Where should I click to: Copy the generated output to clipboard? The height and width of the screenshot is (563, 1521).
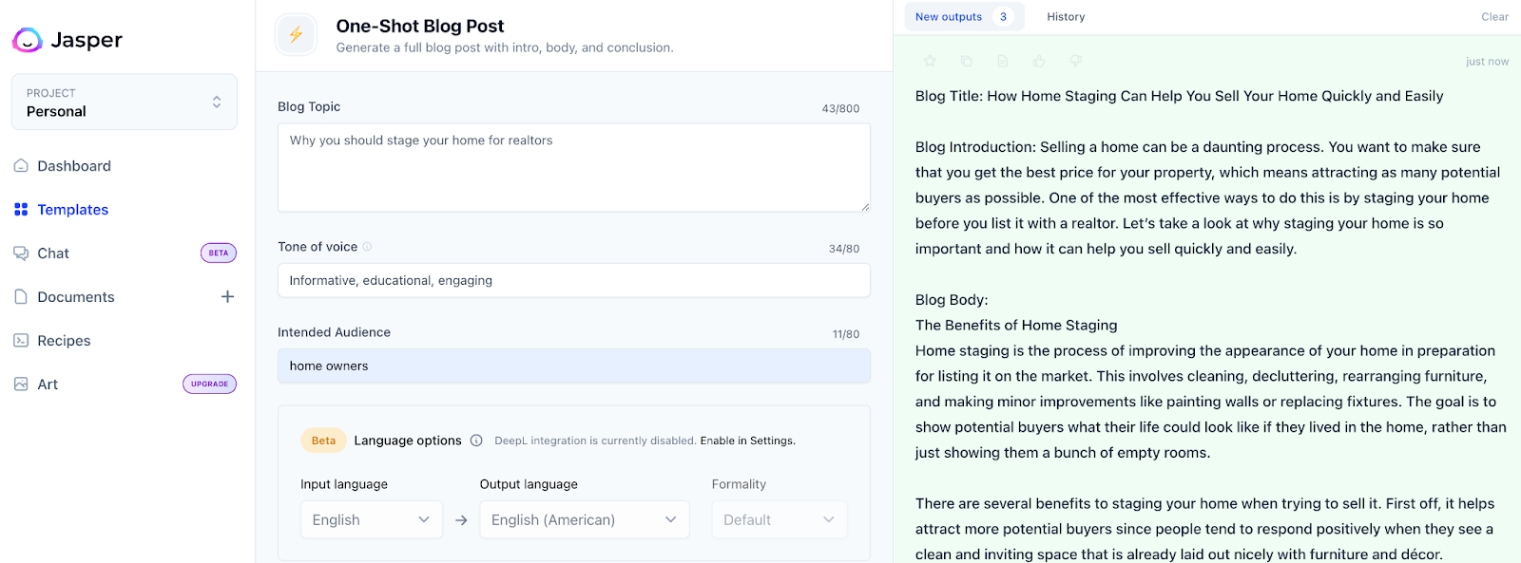click(966, 61)
